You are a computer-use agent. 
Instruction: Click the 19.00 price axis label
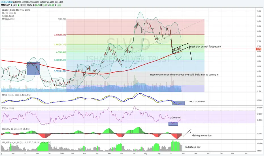click(x=258, y=26)
